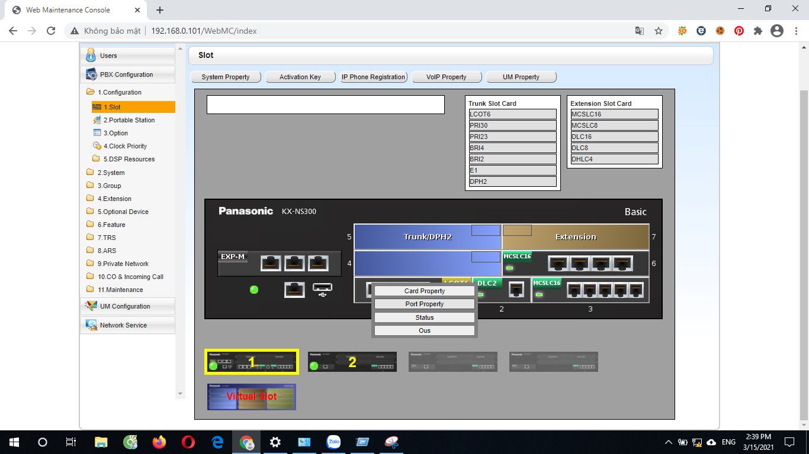Click the System Property button
This screenshot has width=809, height=454.
[226, 77]
